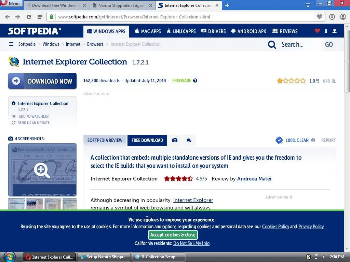Go forward with the browser forward arrow
Image resolution: width=350 pixels, height=262 pixels.
tap(18, 17)
